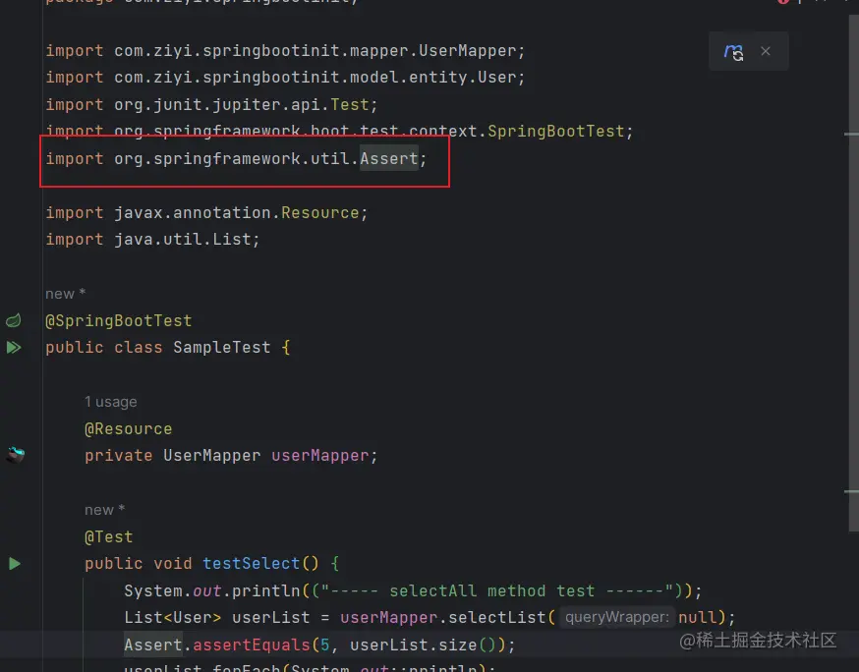Run SampleTest class via gutter double-arrow
859x672 pixels.
tap(14, 347)
